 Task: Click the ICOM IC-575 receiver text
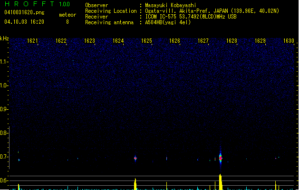[191, 17]
